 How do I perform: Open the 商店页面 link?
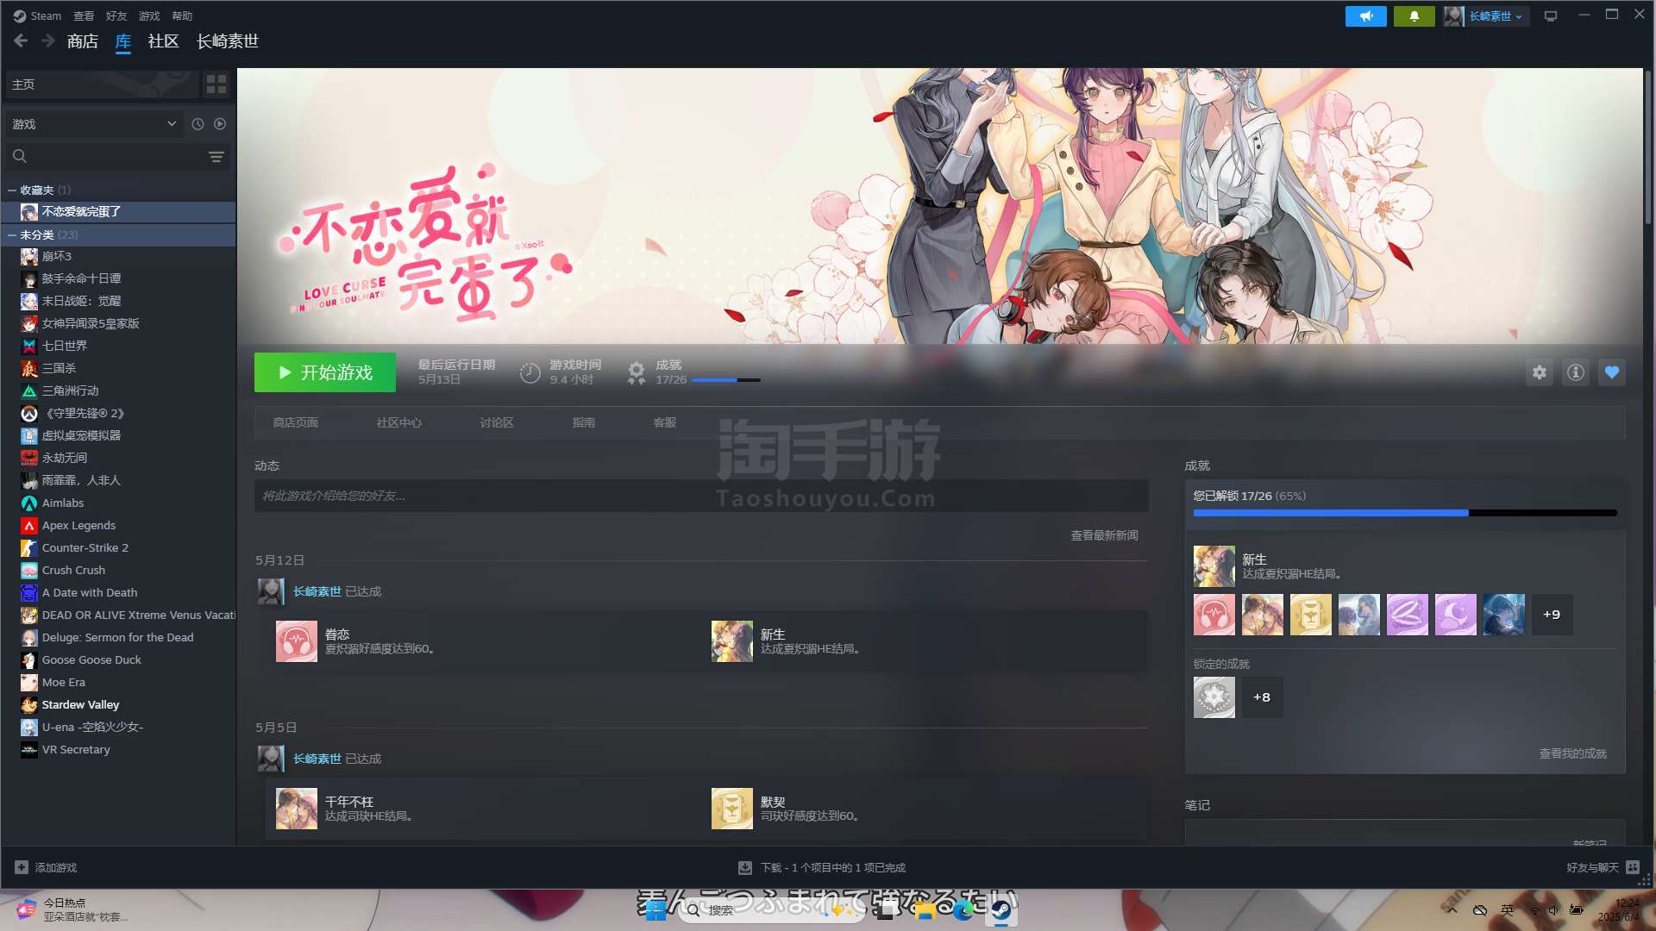(x=296, y=422)
